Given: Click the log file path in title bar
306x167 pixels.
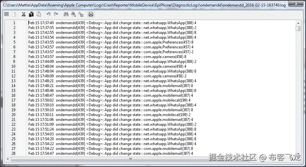Looking at the screenshot, I should coord(144,5).
